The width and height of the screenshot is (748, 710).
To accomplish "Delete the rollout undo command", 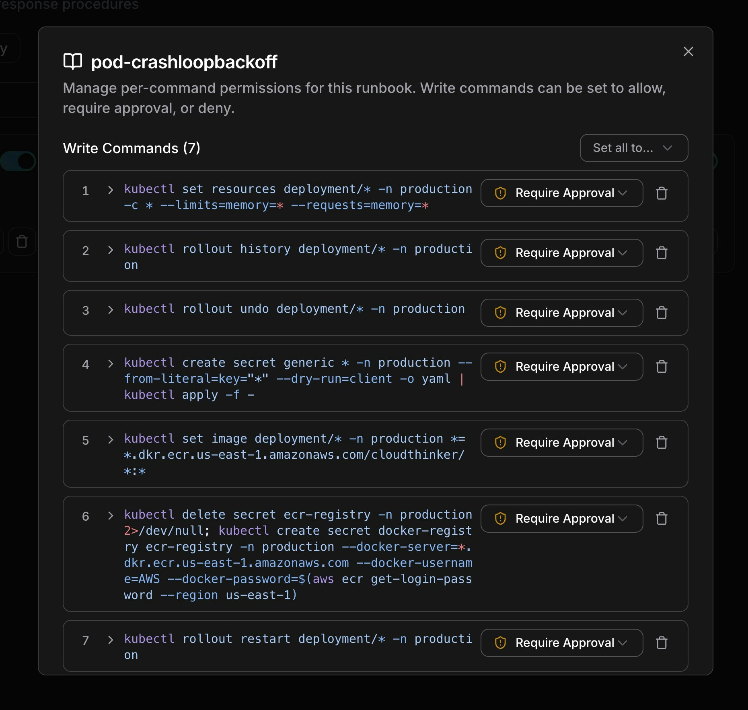I will (x=662, y=313).
